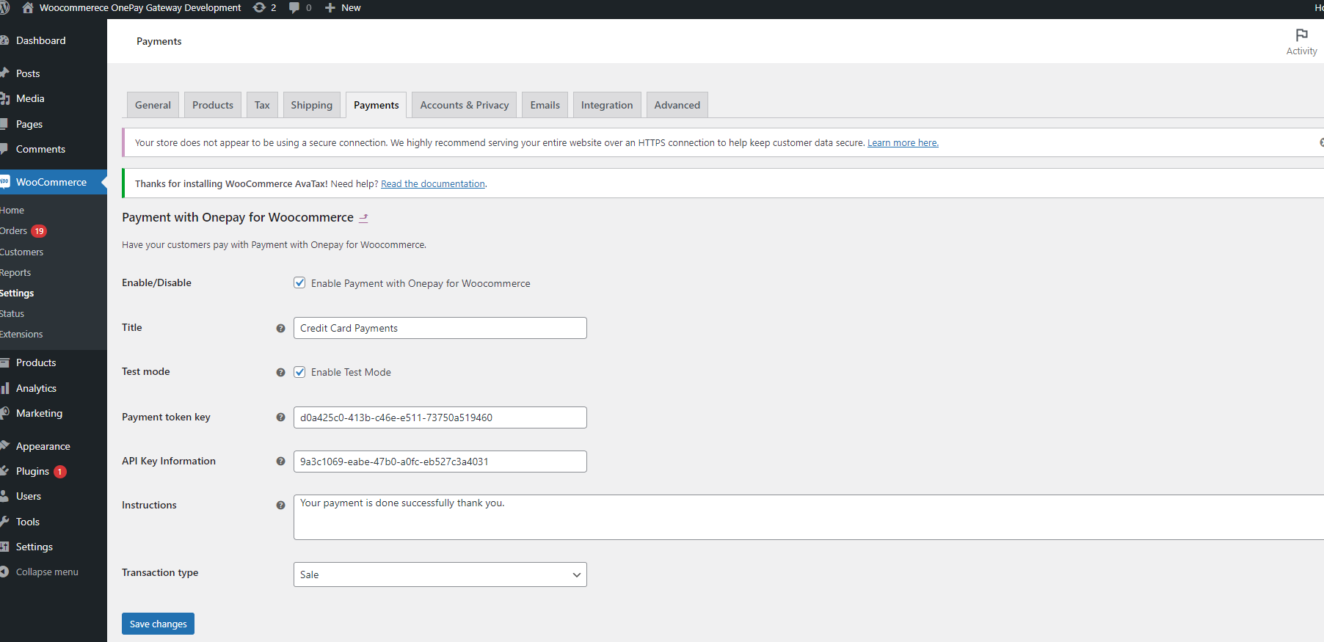Open WooCommerce Extensions submenu item
This screenshot has height=642, width=1324.
22,334
